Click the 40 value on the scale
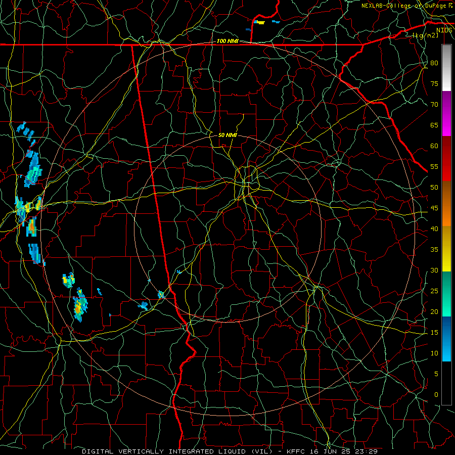The width and height of the screenshot is (455, 455). (x=434, y=229)
